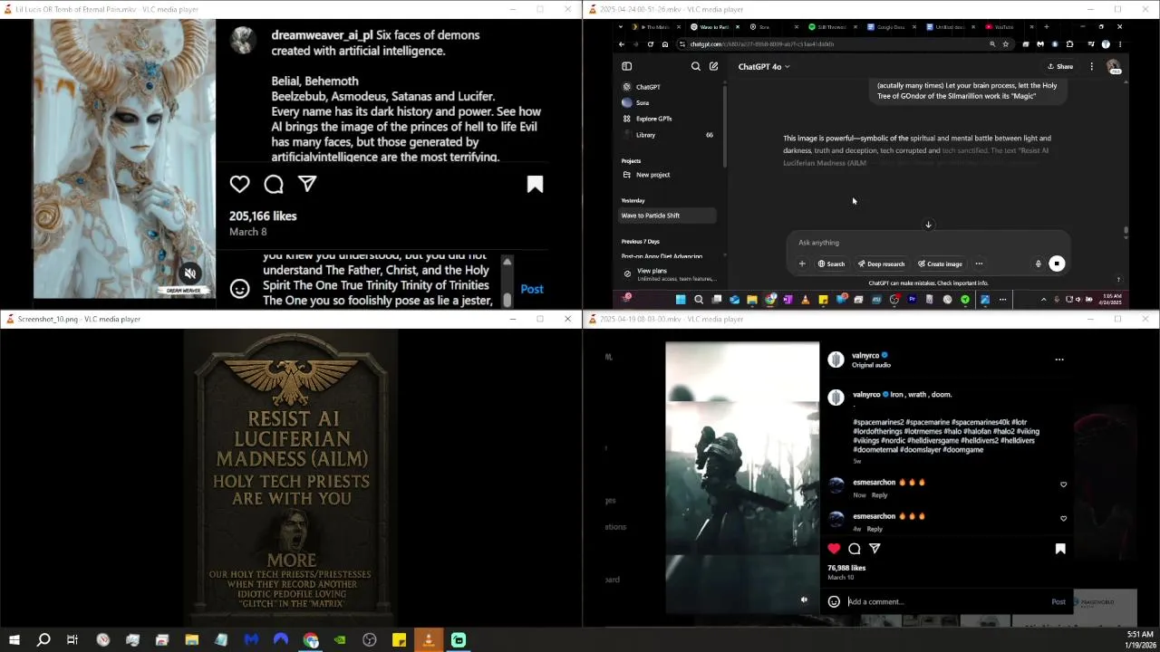Viewport: 1160px width, 652px height.
Task: Unmute the space marine video speaker icon
Action: (x=804, y=599)
